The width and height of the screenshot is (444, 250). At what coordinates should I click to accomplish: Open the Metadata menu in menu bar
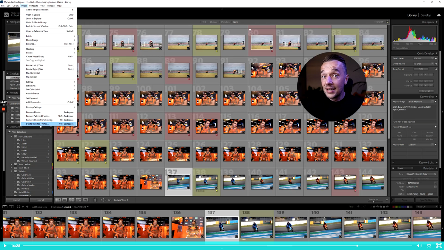pos(34,6)
